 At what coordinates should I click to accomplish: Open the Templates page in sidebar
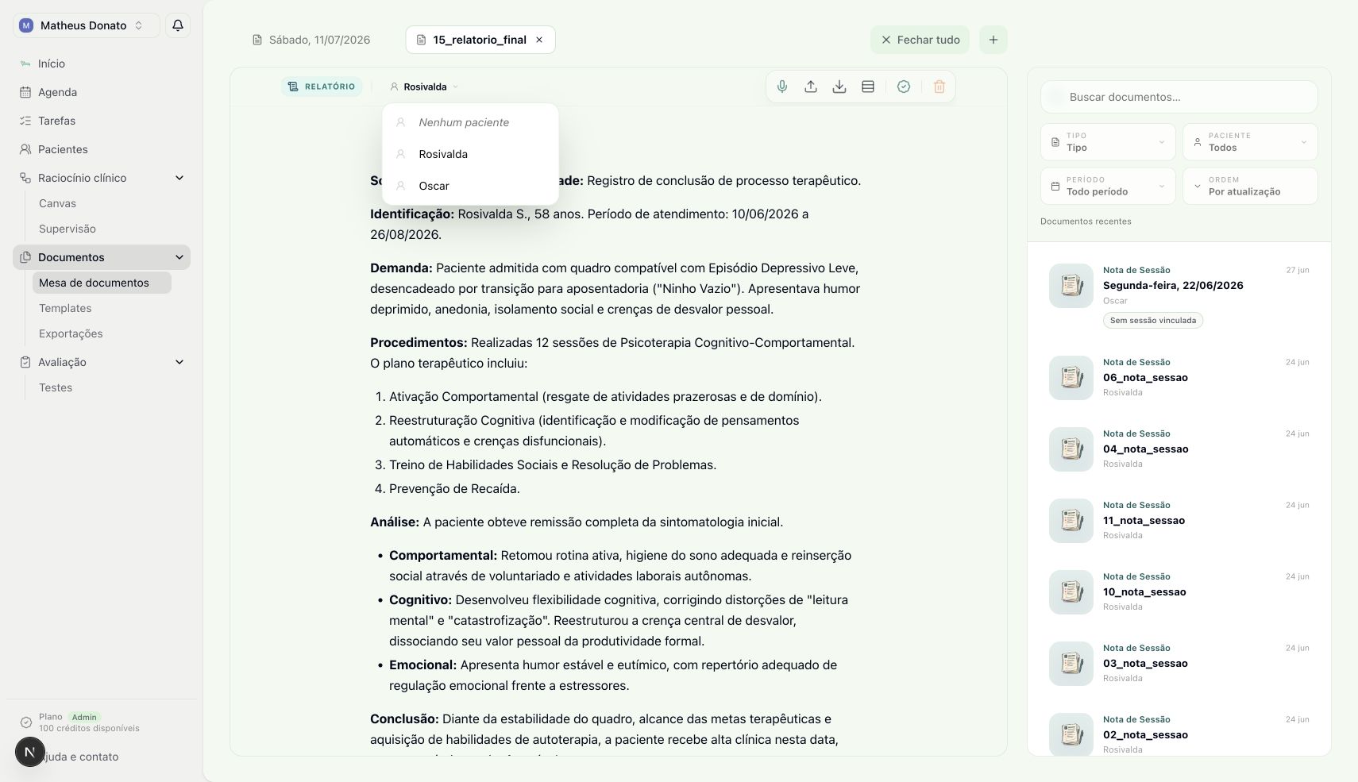pyautogui.click(x=65, y=308)
